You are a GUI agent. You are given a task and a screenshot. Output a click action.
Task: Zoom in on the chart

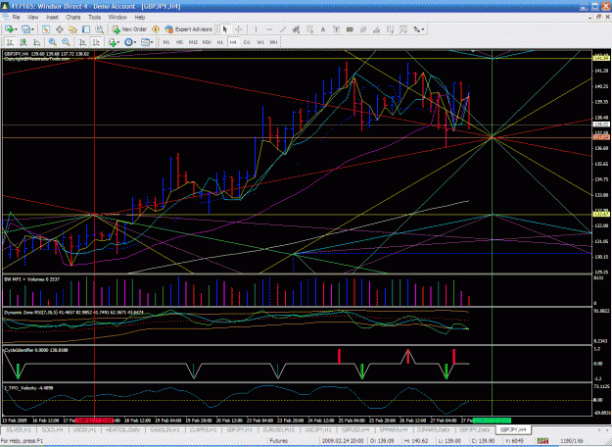coord(52,42)
